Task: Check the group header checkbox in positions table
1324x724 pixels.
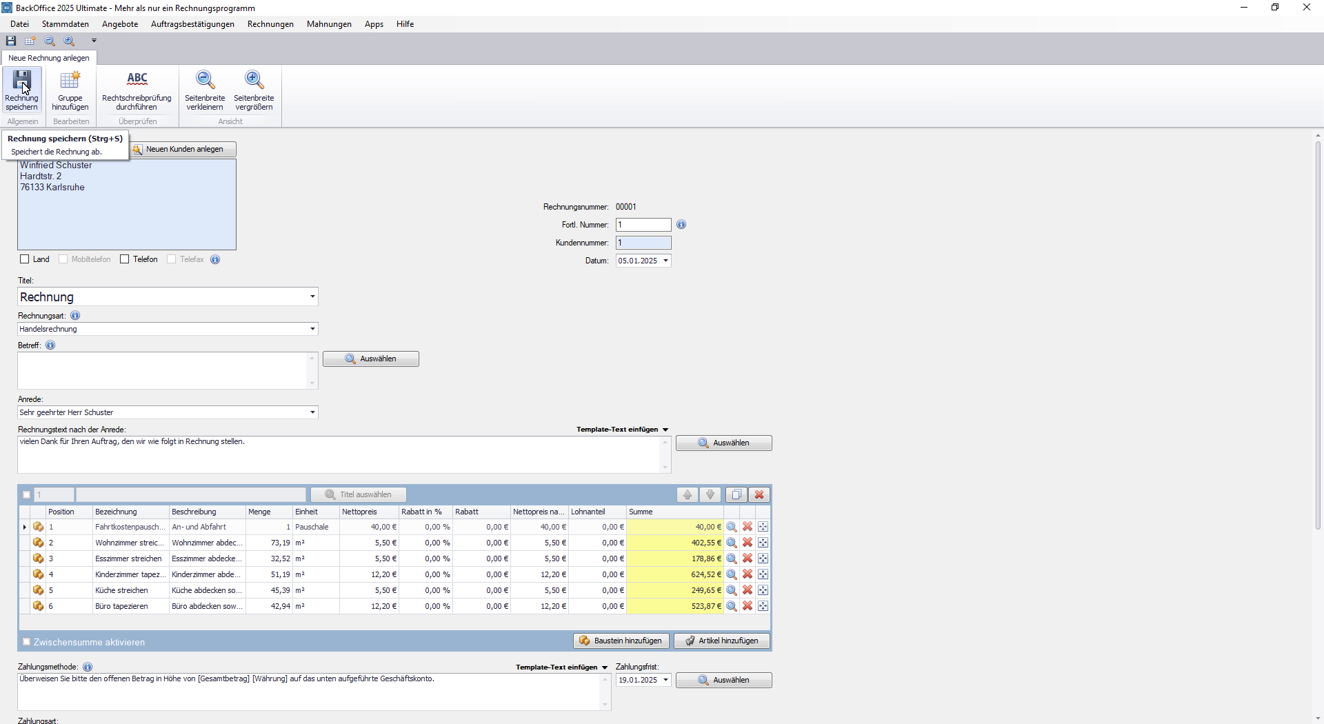Action: coord(27,494)
